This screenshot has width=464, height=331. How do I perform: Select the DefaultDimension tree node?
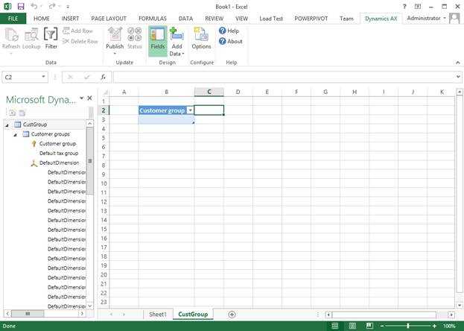coord(59,163)
